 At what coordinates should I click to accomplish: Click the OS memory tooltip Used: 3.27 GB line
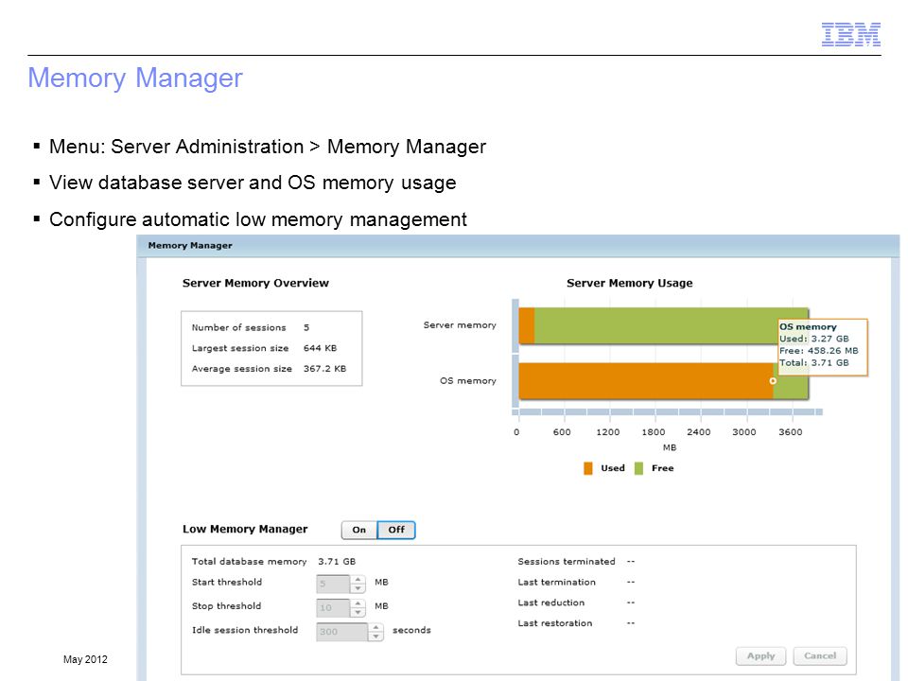[814, 339]
